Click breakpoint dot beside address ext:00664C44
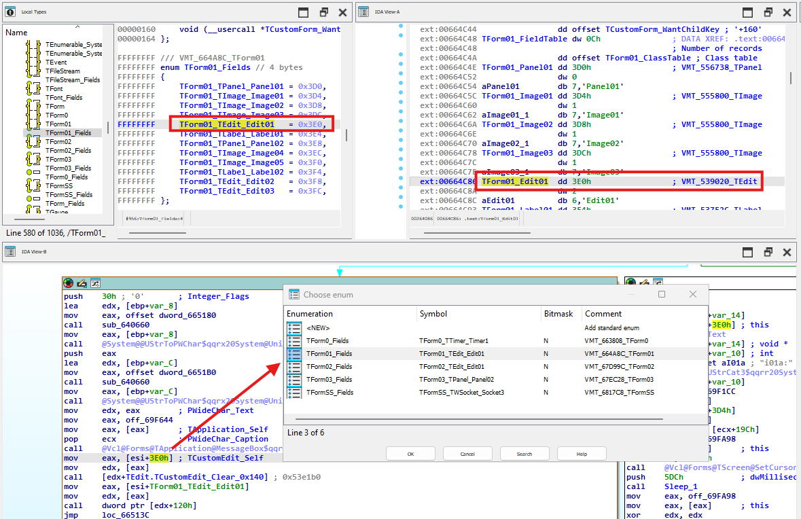Image resolution: width=801 pixels, height=519 pixels. point(401,26)
